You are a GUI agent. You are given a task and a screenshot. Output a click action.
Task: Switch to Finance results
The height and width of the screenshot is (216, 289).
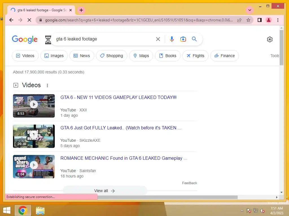tap(224, 56)
